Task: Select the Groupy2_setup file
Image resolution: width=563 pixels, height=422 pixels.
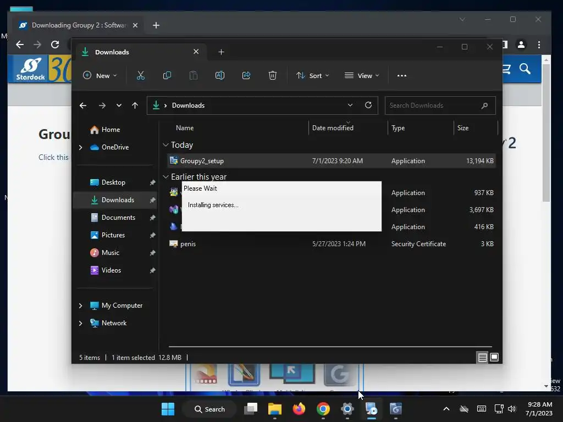Action: (332, 161)
